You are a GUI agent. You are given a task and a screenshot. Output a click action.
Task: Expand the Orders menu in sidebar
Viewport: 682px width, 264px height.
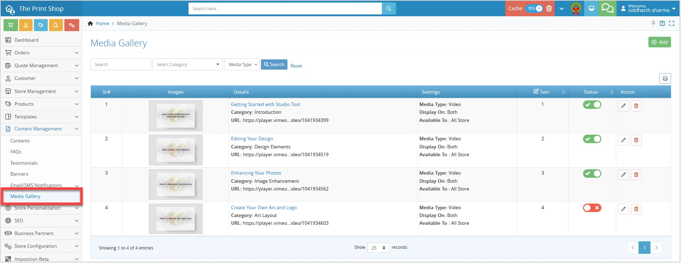41,53
